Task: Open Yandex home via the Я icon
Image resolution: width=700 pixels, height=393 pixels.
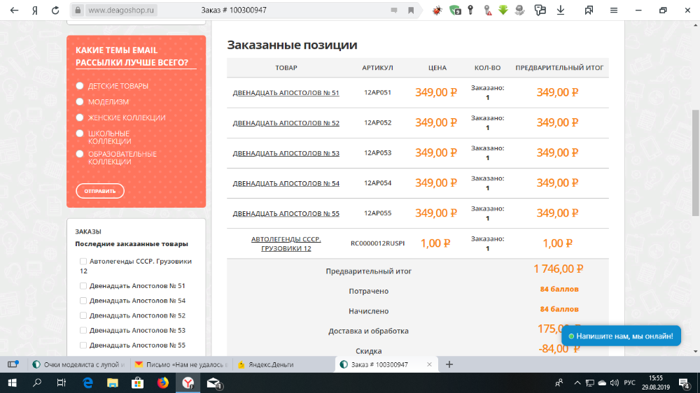Action: coord(35,10)
